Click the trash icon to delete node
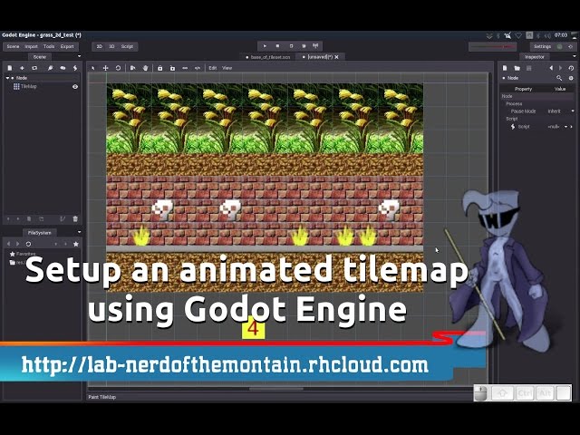580x435 pixels. [x=75, y=219]
